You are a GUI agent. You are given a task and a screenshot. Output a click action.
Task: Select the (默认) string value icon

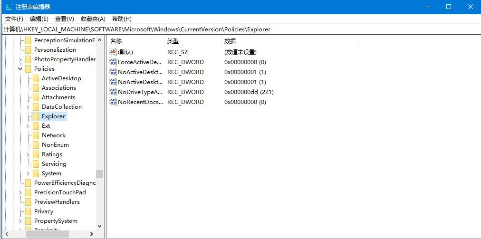113,52
